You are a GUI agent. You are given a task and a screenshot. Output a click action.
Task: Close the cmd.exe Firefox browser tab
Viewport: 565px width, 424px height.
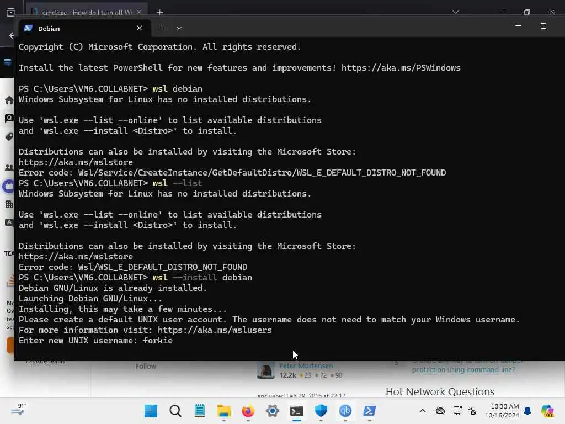pos(139,12)
